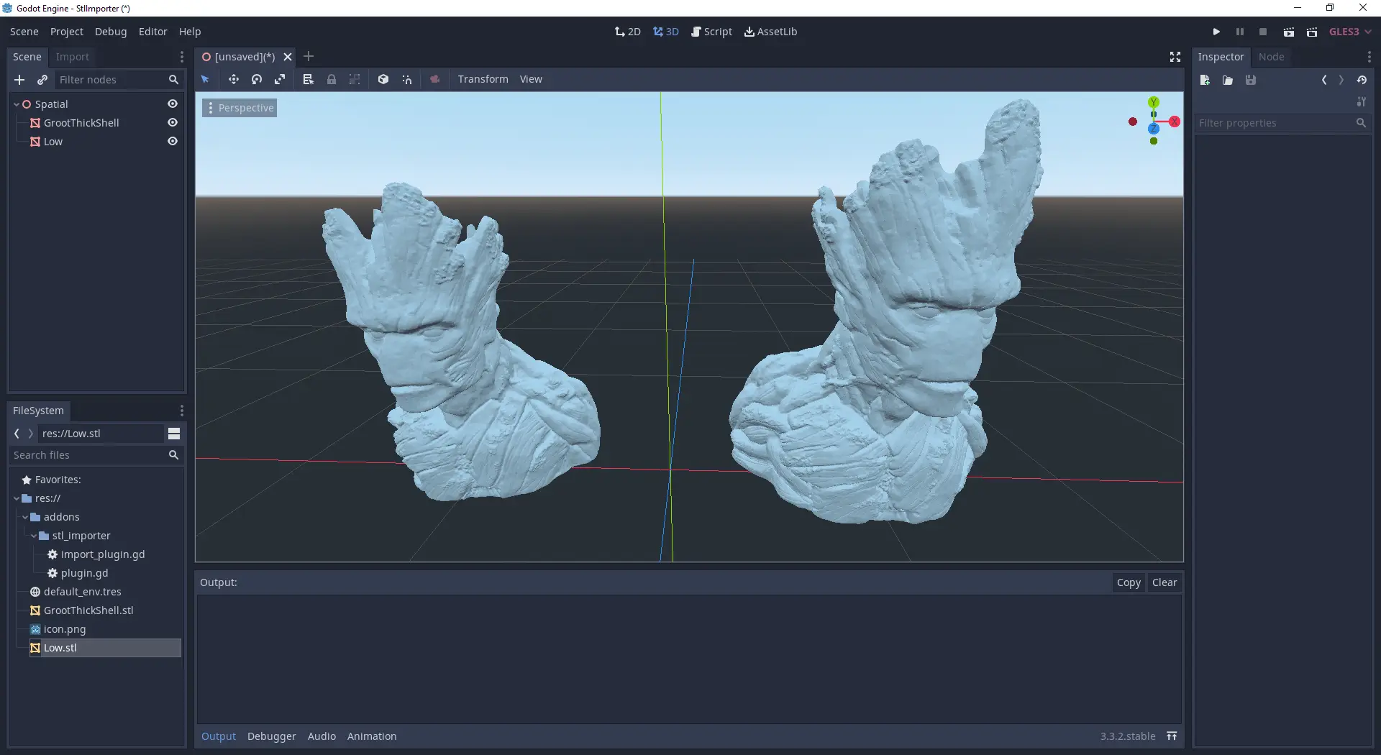Collapse the Spatial node tree
The height and width of the screenshot is (755, 1381).
(x=17, y=104)
